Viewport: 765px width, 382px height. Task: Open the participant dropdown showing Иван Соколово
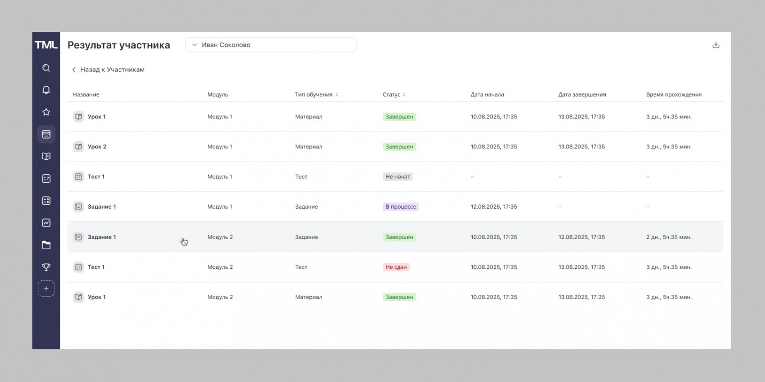point(271,45)
